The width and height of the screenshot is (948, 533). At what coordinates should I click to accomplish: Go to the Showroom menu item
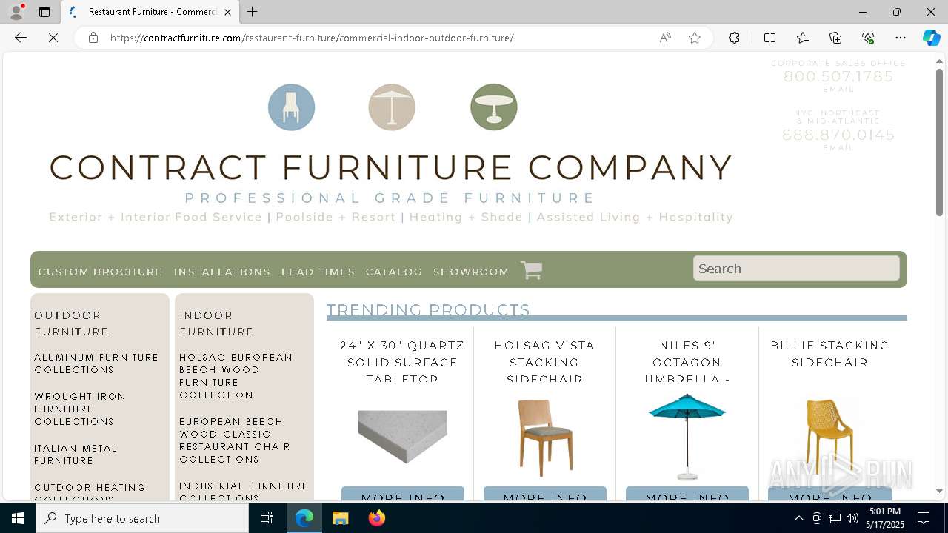click(x=471, y=272)
